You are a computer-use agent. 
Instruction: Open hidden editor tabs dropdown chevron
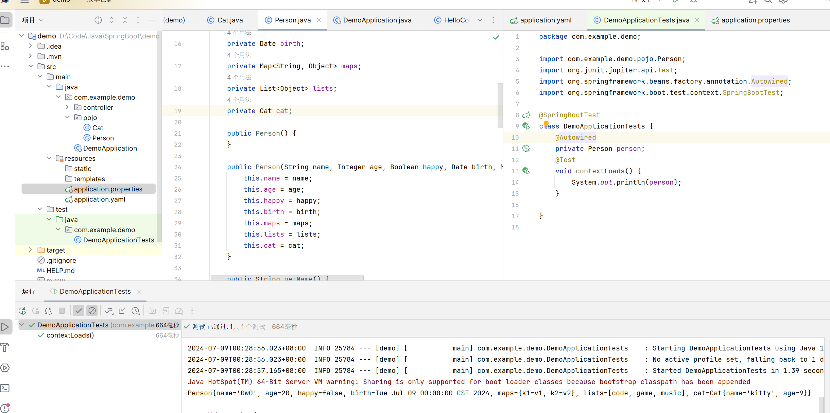tap(480, 20)
